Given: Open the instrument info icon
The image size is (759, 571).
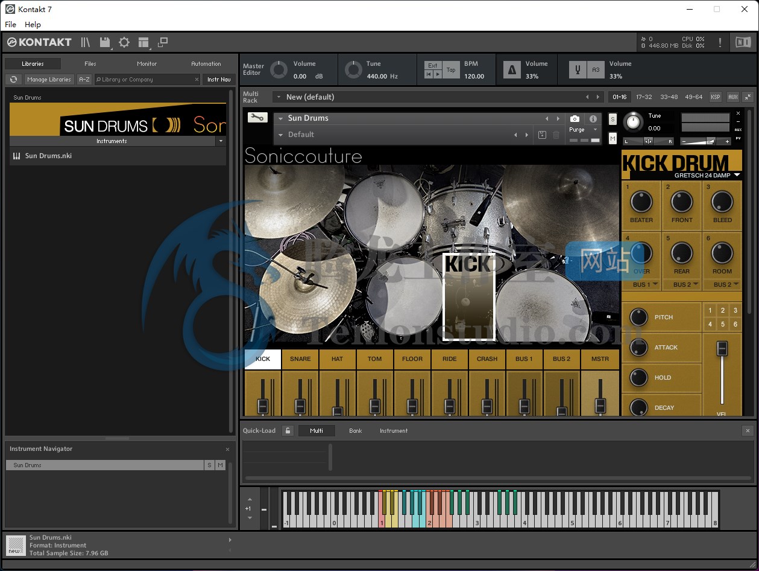Looking at the screenshot, I should (x=593, y=119).
